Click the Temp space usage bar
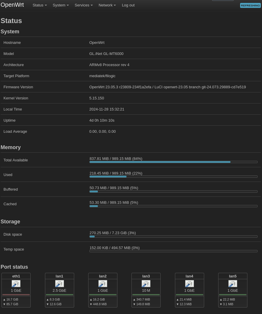 [x=173, y=251]
